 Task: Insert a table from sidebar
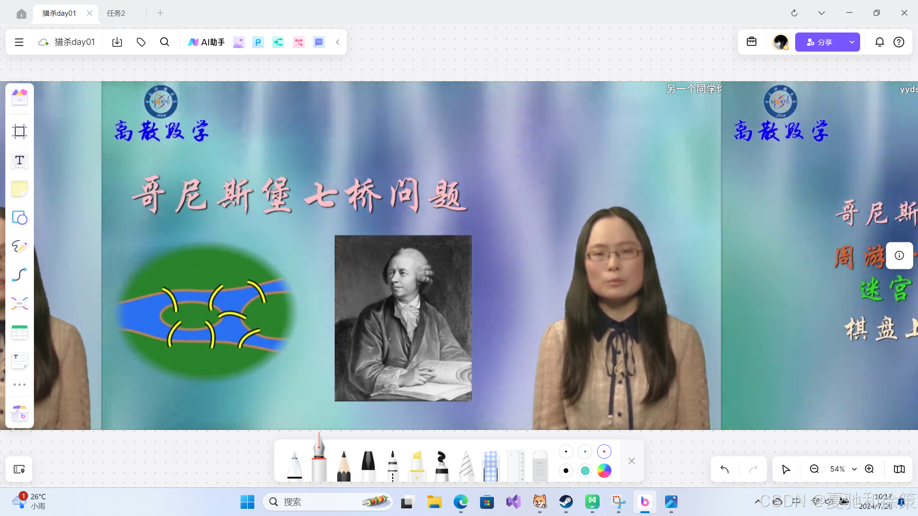click(20, 333)
